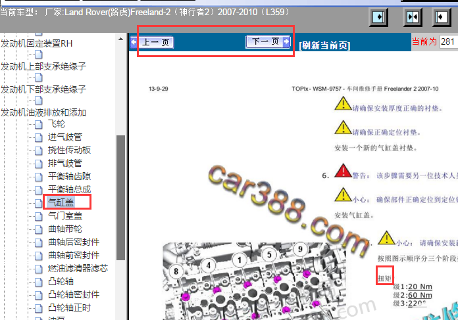Select 凸轮轴密封件 in the tree
The height and width of the screenshot is (320, 458).
[74, 294]
